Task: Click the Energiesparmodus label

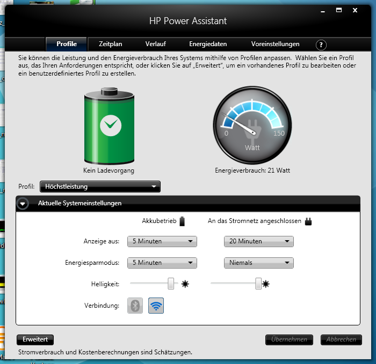Action: click(x=92, y=263)
